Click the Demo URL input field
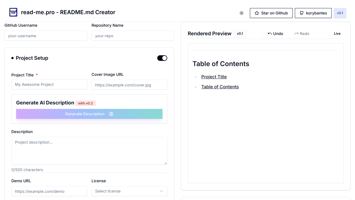 tap(49, 191)
